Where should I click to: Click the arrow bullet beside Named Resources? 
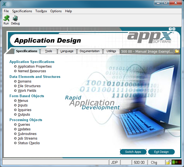click(x=15, y=71)
